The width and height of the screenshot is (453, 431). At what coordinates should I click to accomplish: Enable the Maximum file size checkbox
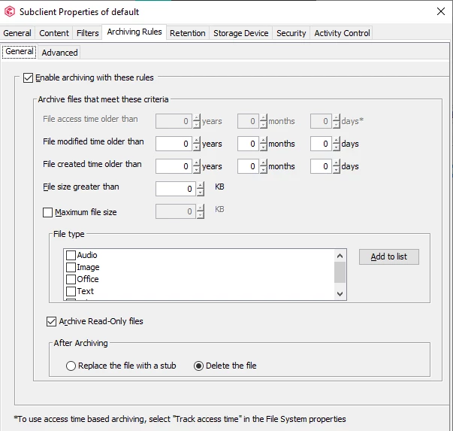[x=48, y=213]
